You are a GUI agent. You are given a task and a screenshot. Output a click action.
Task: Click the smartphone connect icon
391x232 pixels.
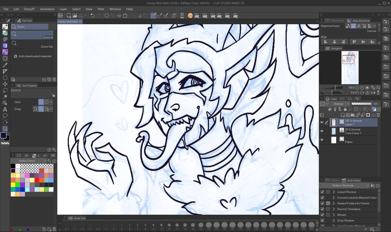coord(182,16)
